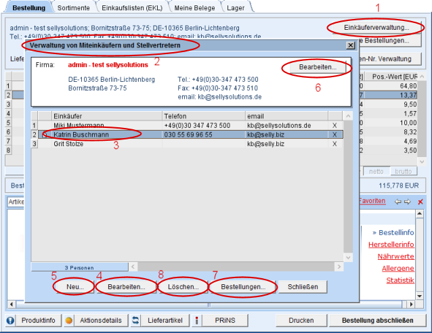Open the Nr. Verwaltung button in background

point(390,59)
